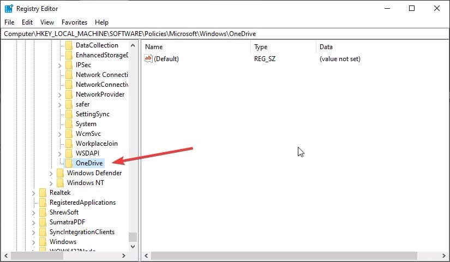
Task: Expand the WSDAPI key
Action: (59, 154)
